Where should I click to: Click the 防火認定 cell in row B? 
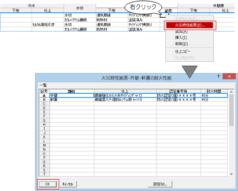(178, 100)
